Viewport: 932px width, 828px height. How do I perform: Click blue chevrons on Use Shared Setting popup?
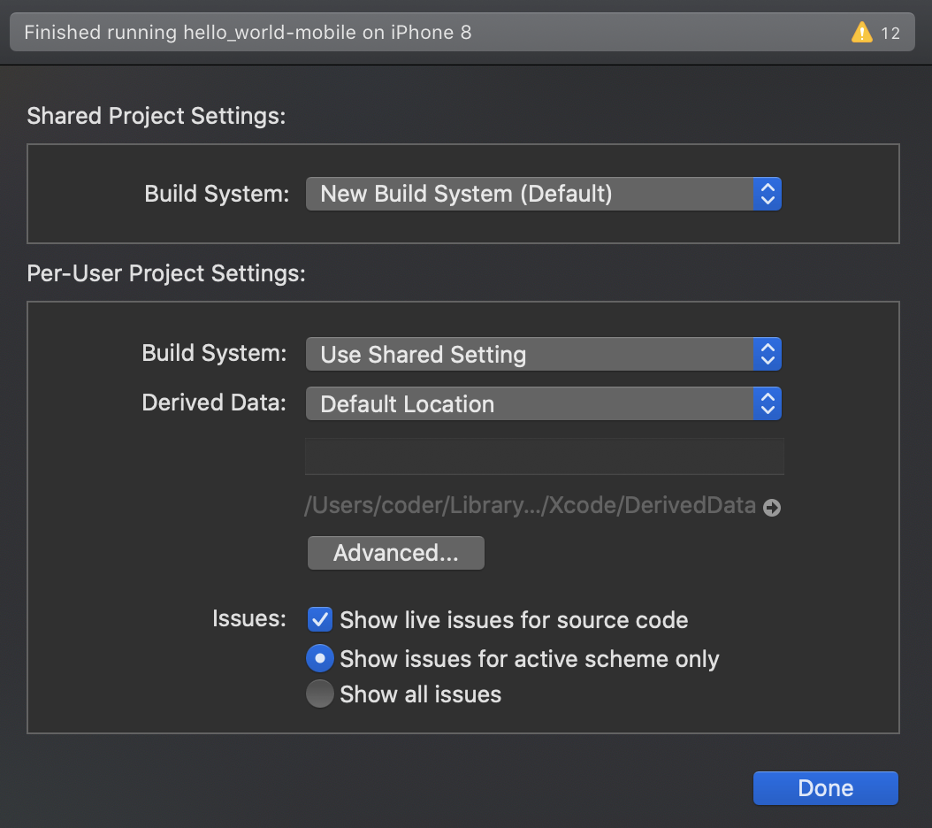(768, 355)
